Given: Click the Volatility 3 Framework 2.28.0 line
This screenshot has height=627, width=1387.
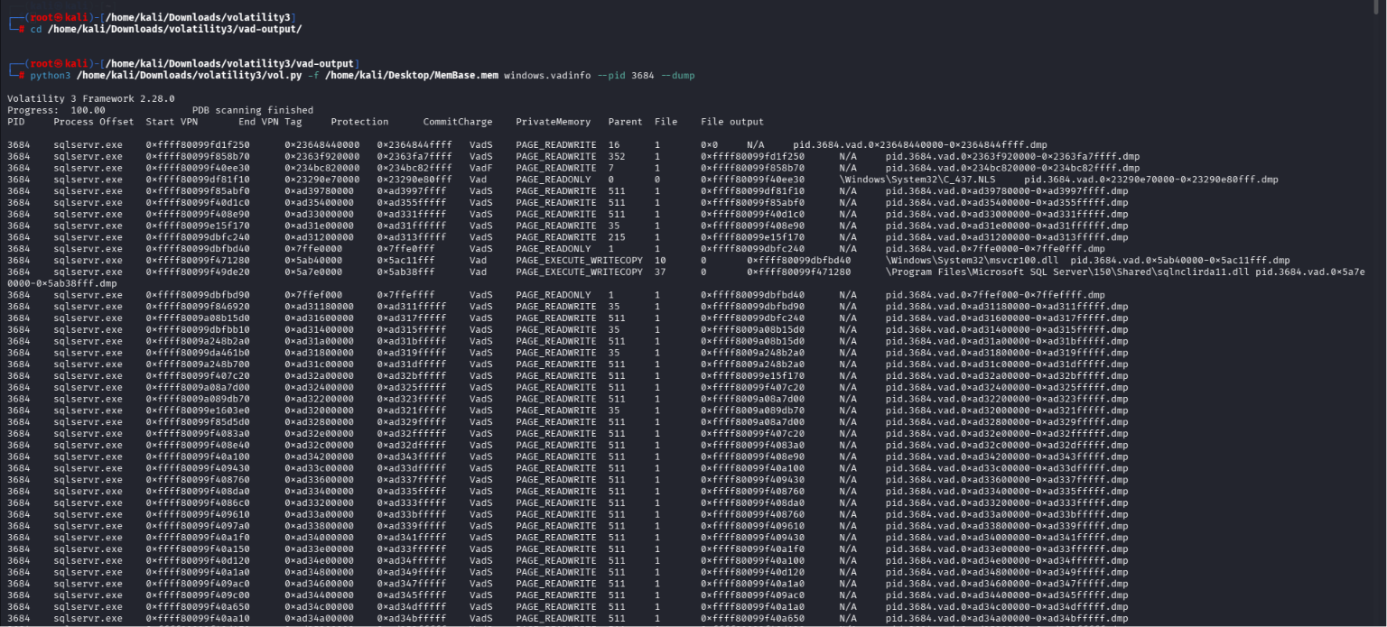Looking at the screenshot, I should click(x=91, y=98).
